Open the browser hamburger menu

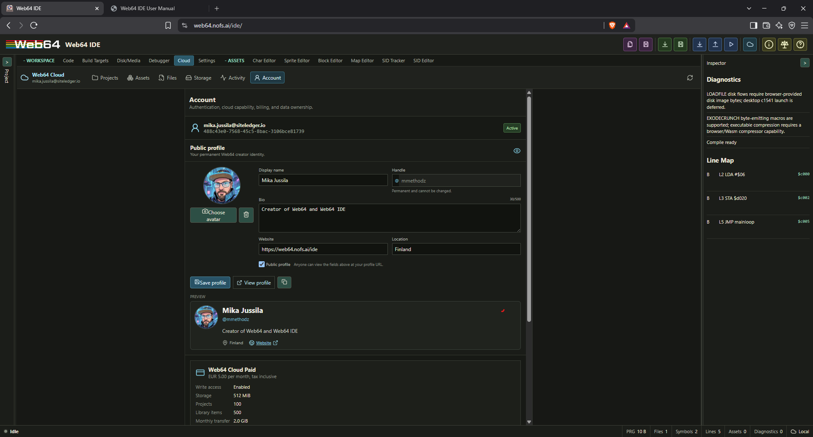pyautogui.click(x=805, y=25)
